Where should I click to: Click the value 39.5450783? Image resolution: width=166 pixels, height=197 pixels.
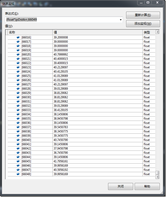pos(61,127)
